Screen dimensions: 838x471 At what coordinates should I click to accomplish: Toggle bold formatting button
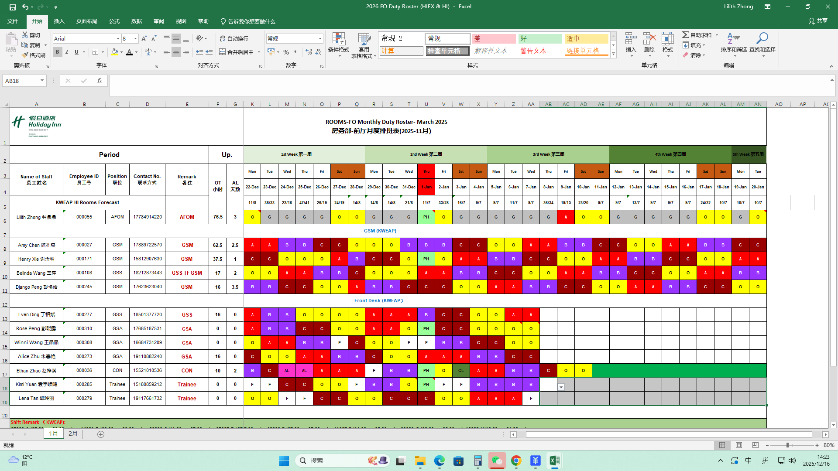57,52
